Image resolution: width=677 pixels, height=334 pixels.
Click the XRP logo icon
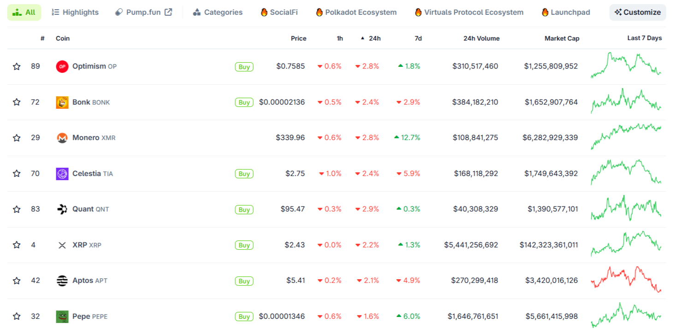click(x=62, y=245)
